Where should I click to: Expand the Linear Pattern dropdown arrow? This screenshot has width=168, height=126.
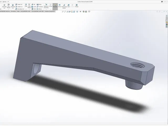point(29,9)
